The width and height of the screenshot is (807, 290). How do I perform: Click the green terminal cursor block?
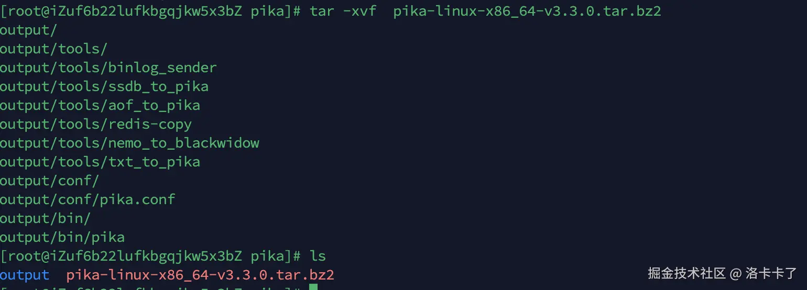(313, 287)
